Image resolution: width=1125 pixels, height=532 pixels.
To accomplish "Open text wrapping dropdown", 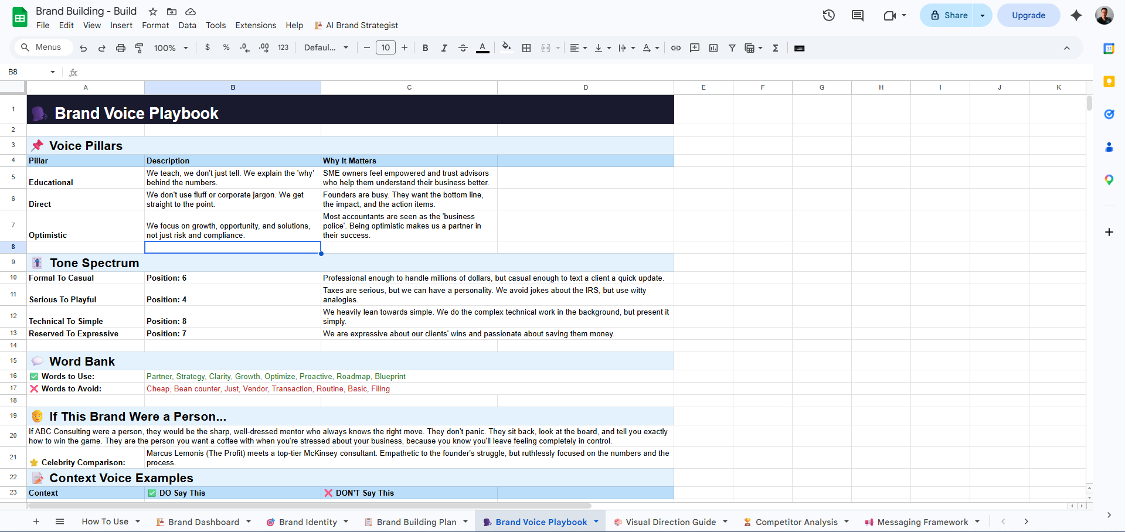I will tap(627, 48).
